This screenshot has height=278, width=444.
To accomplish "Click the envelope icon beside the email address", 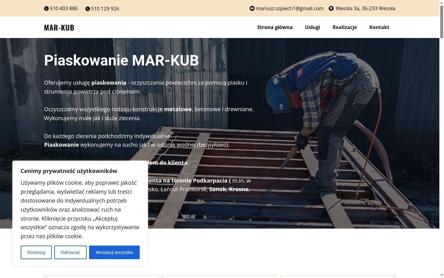I will point(252,8).
